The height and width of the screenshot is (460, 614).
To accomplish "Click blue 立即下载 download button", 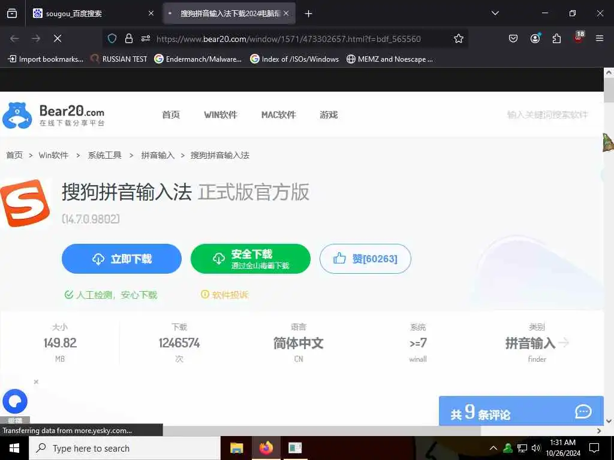I will tap(122, 259).
